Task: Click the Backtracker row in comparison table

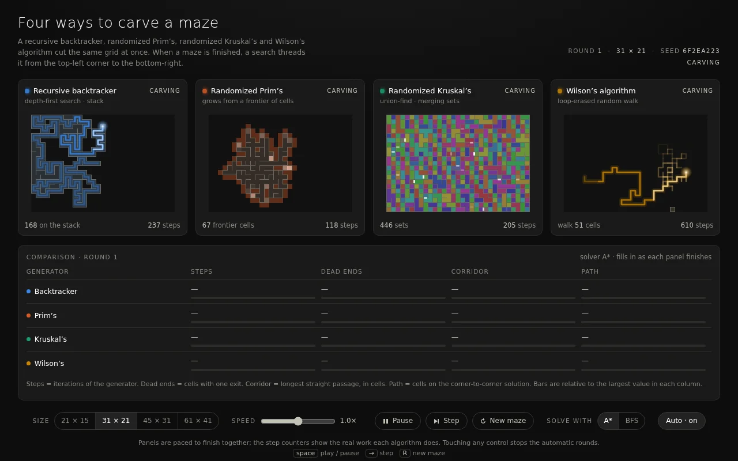Action: point(369,292)
